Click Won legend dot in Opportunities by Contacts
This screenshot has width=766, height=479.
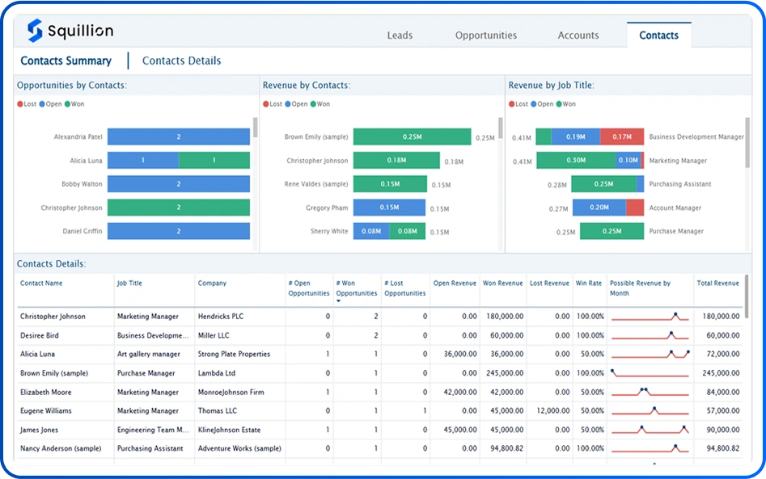point(67,104)
